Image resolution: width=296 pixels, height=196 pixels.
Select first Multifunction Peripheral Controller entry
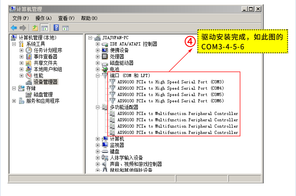pyautogui.click(x=178, y=113)
